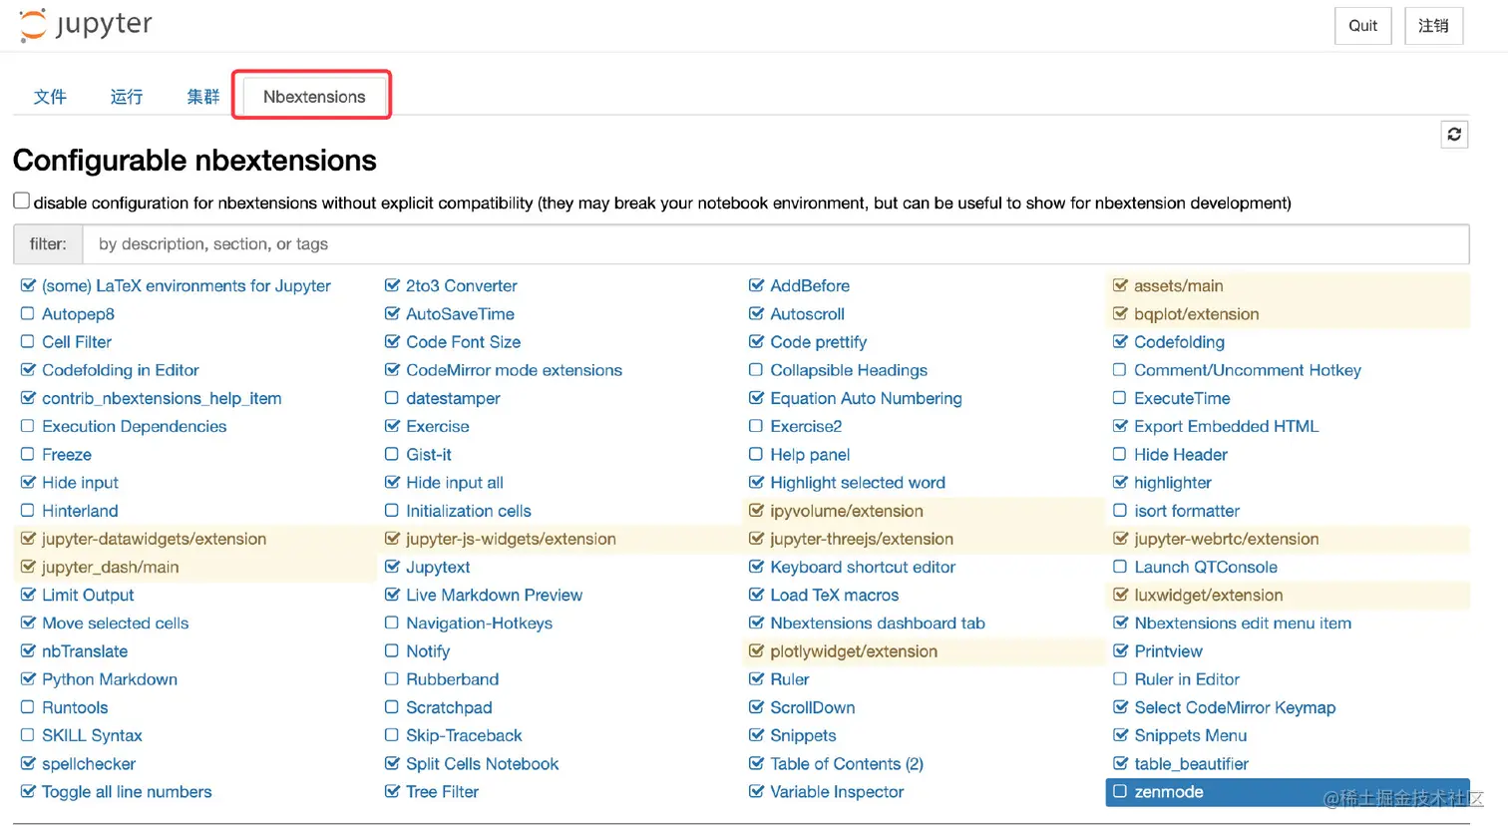This screenshot has height=833, width=1508.
Task: Check the zenmode extension box
Action: click(1120, 791)
